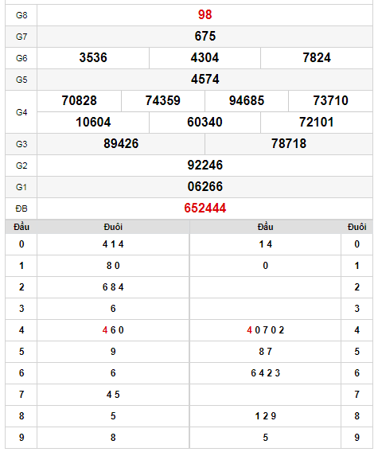Select the G8 prize label
Viewport: 378px width, 452px height.
click(21, 15)
